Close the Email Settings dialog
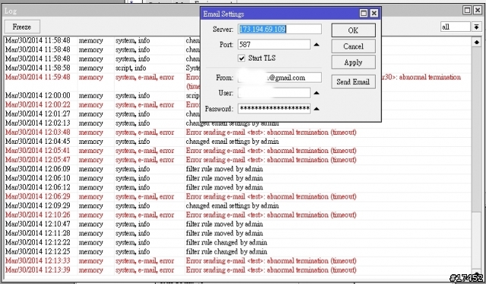 (x=374, y=14)
